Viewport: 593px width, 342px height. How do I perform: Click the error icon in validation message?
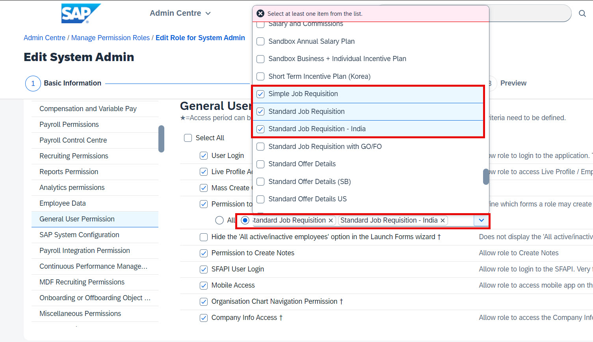pos(260,13)
